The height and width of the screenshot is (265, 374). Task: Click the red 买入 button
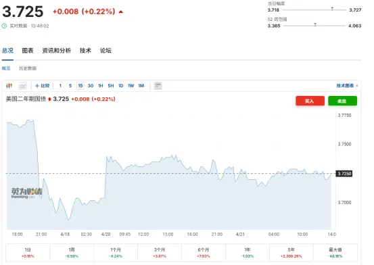click(x=310, y=101)
